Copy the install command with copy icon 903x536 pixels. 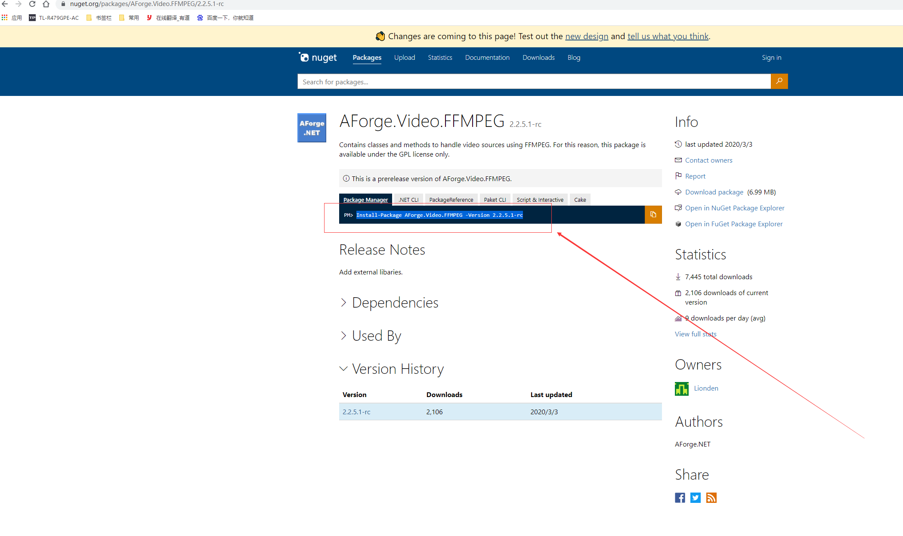(653, 215)
